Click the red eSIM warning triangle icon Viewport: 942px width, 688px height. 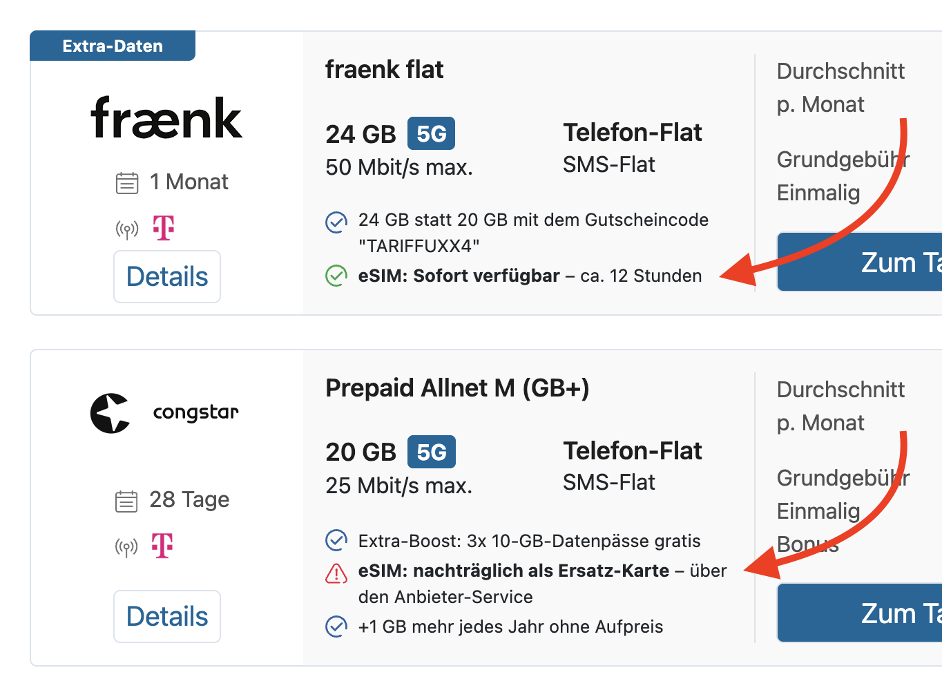[x=336, y=573]
